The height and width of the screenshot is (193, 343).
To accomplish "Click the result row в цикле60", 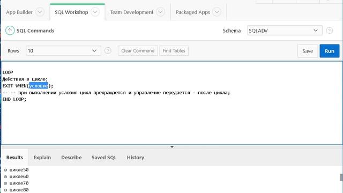I will click(x=17, y=176).
